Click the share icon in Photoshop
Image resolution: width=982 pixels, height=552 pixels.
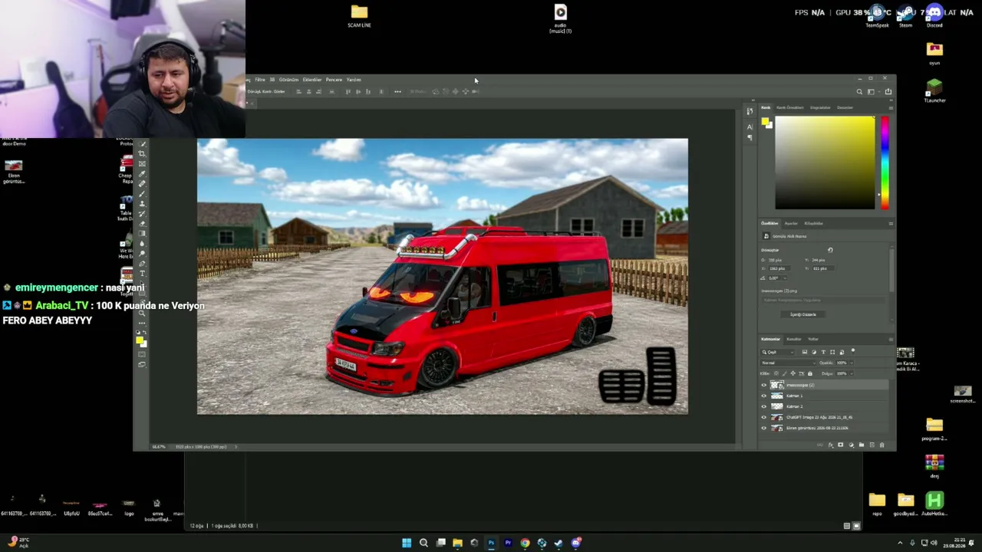tap(888, 92)
